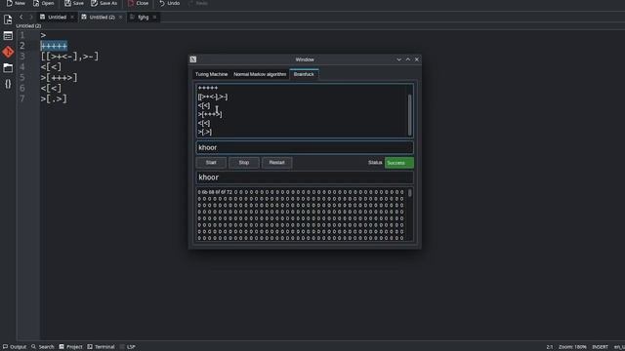
Task: Click the Save toolbar button
Action: click(74, 3)
